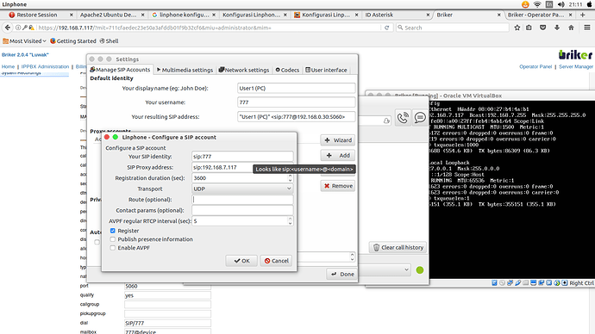Switch to Multimedia settings tab
595x334 pixels.
click(185, 70)
